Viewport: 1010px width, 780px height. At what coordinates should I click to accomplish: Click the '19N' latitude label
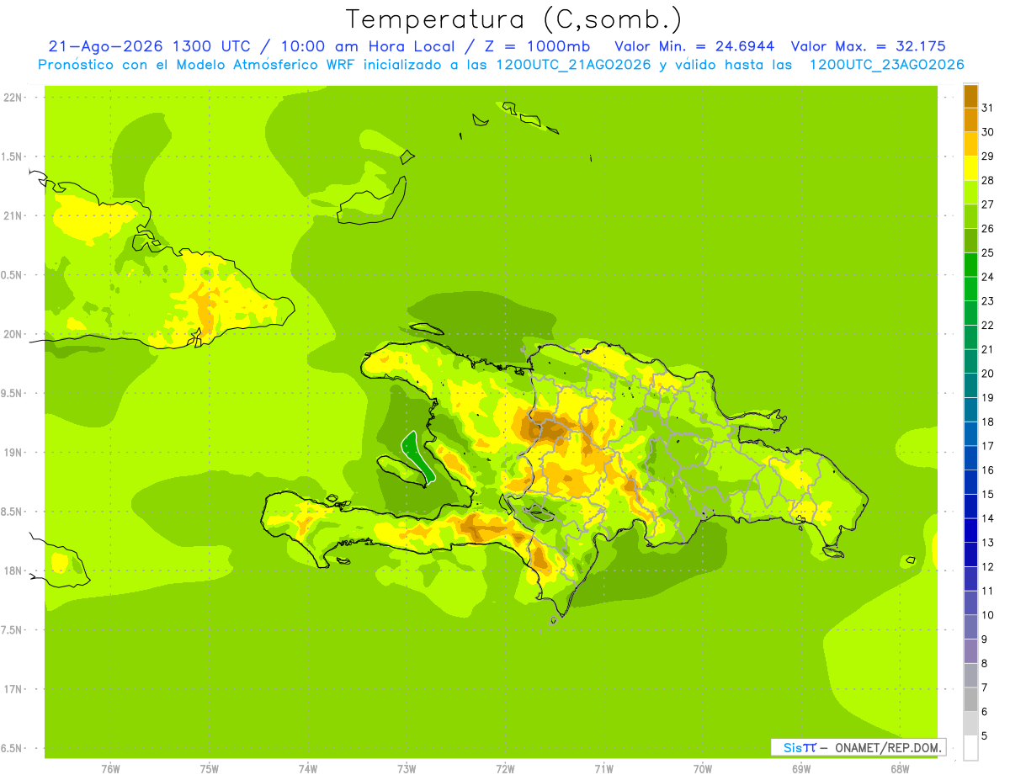point(13,453)
